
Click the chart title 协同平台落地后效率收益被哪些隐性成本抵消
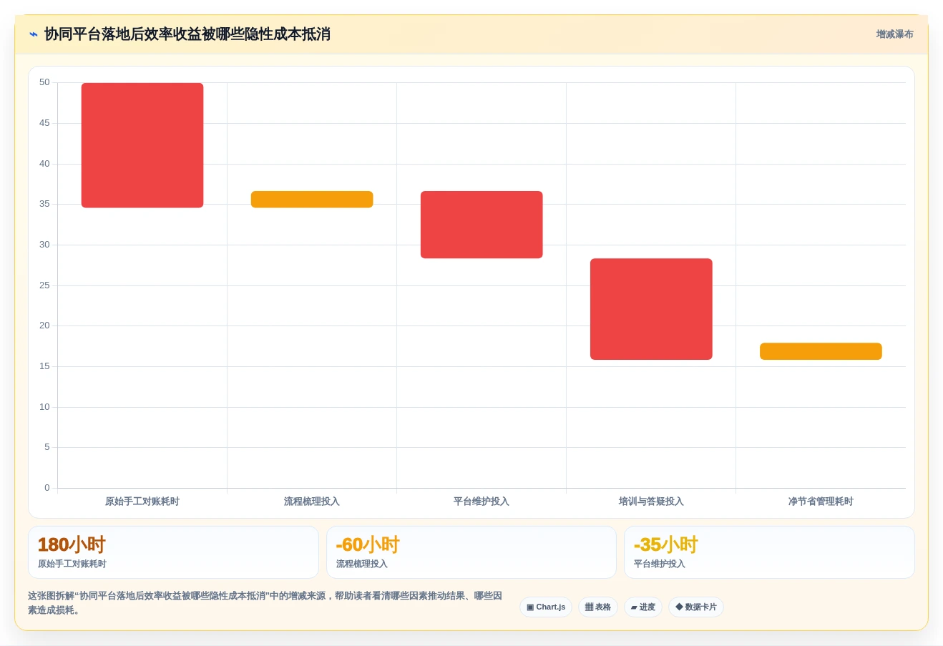(x=187, y=34)
